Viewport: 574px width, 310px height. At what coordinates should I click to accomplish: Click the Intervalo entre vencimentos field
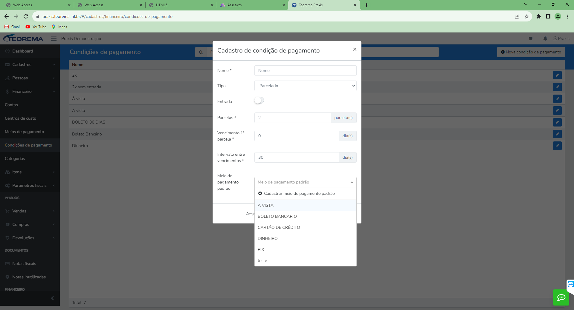[297, 157]
